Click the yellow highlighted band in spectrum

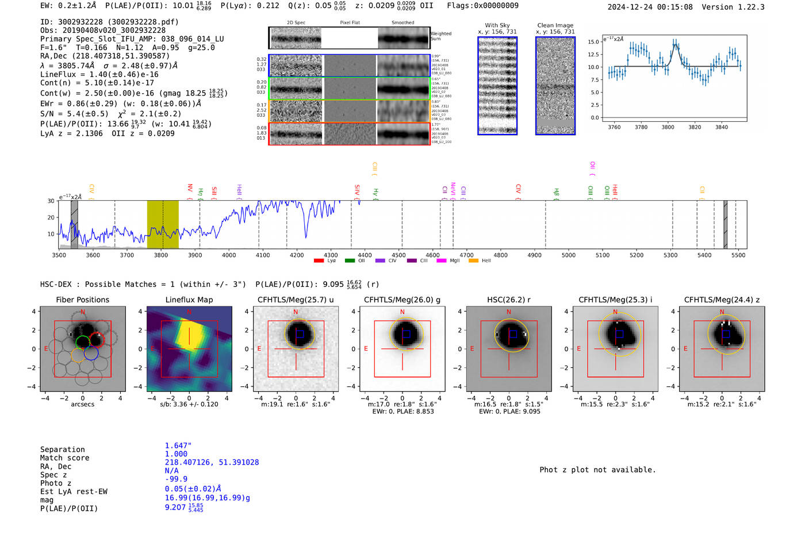coord(163,224)
